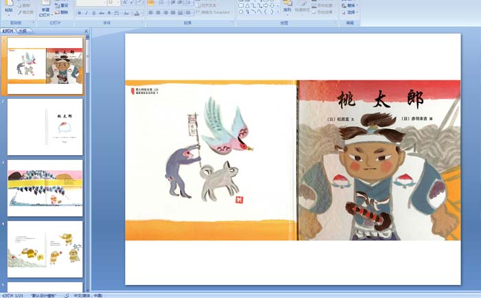Expand the Shape Outline (形状轮廓) dropdown
Screen dimensions: 481x298
click(x=335, y=5)
